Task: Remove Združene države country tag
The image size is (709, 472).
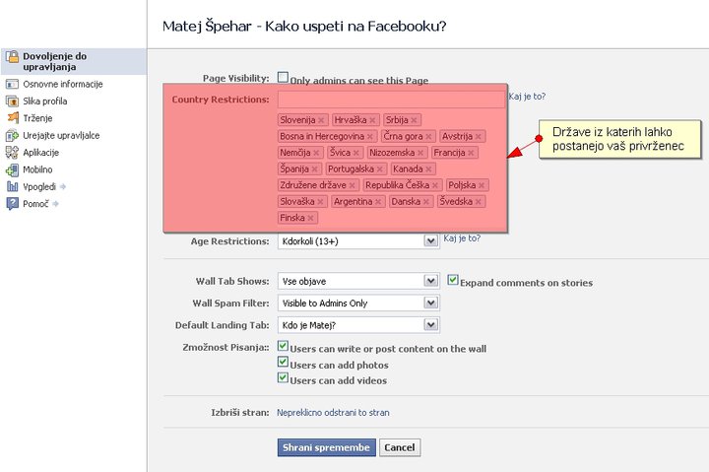Action: pos(353,185)
